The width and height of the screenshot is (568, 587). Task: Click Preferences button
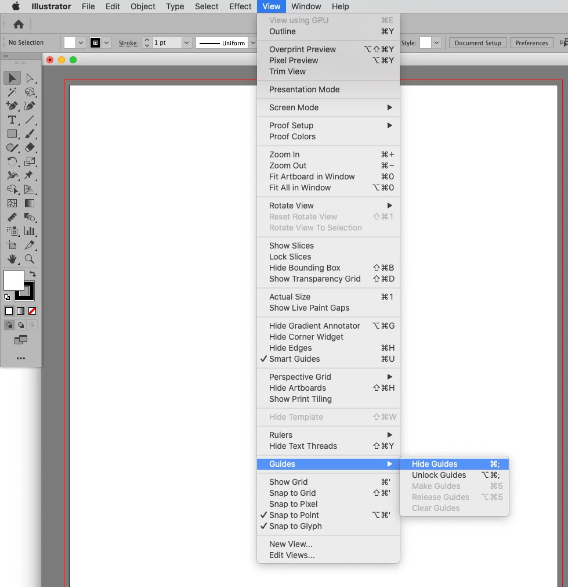pyautogui.click(x=531, y=43)
